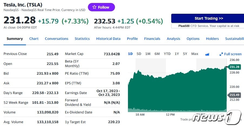This screenshot has width=244, height=128.
Task: Open the Options tab
Action: point(193,39)
